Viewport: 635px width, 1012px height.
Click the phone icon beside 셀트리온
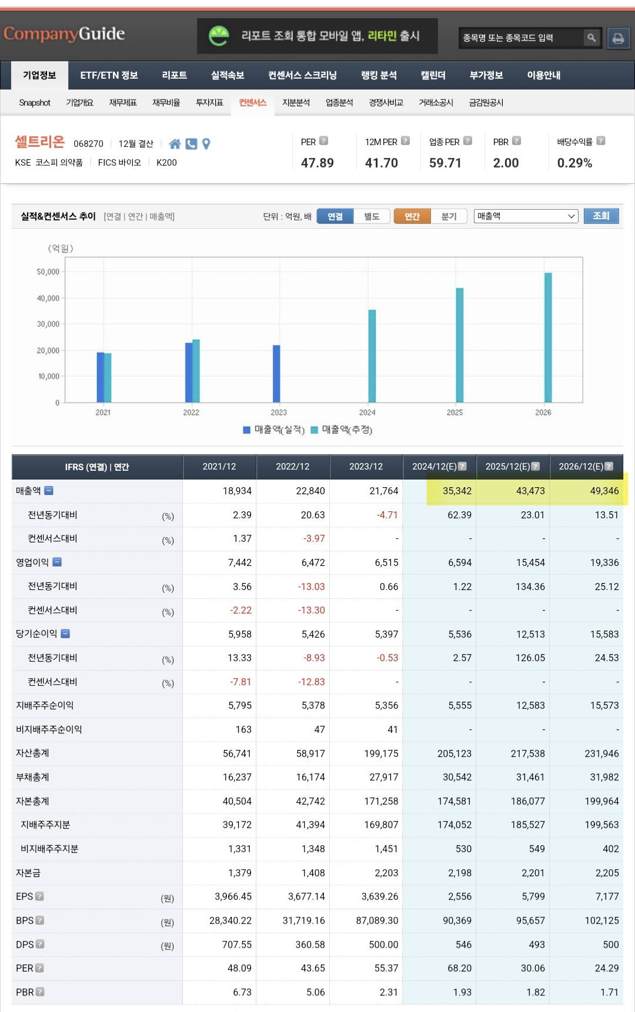[x=191, y=144]
